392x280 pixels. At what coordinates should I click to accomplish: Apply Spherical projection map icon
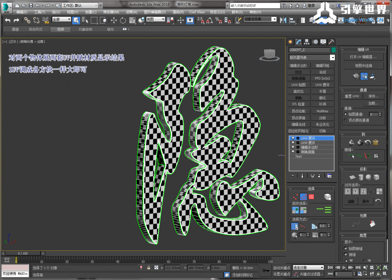point(368,178)
